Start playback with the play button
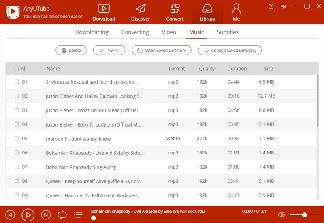Screen dimensions: 324x223 [x=28, y=215]
